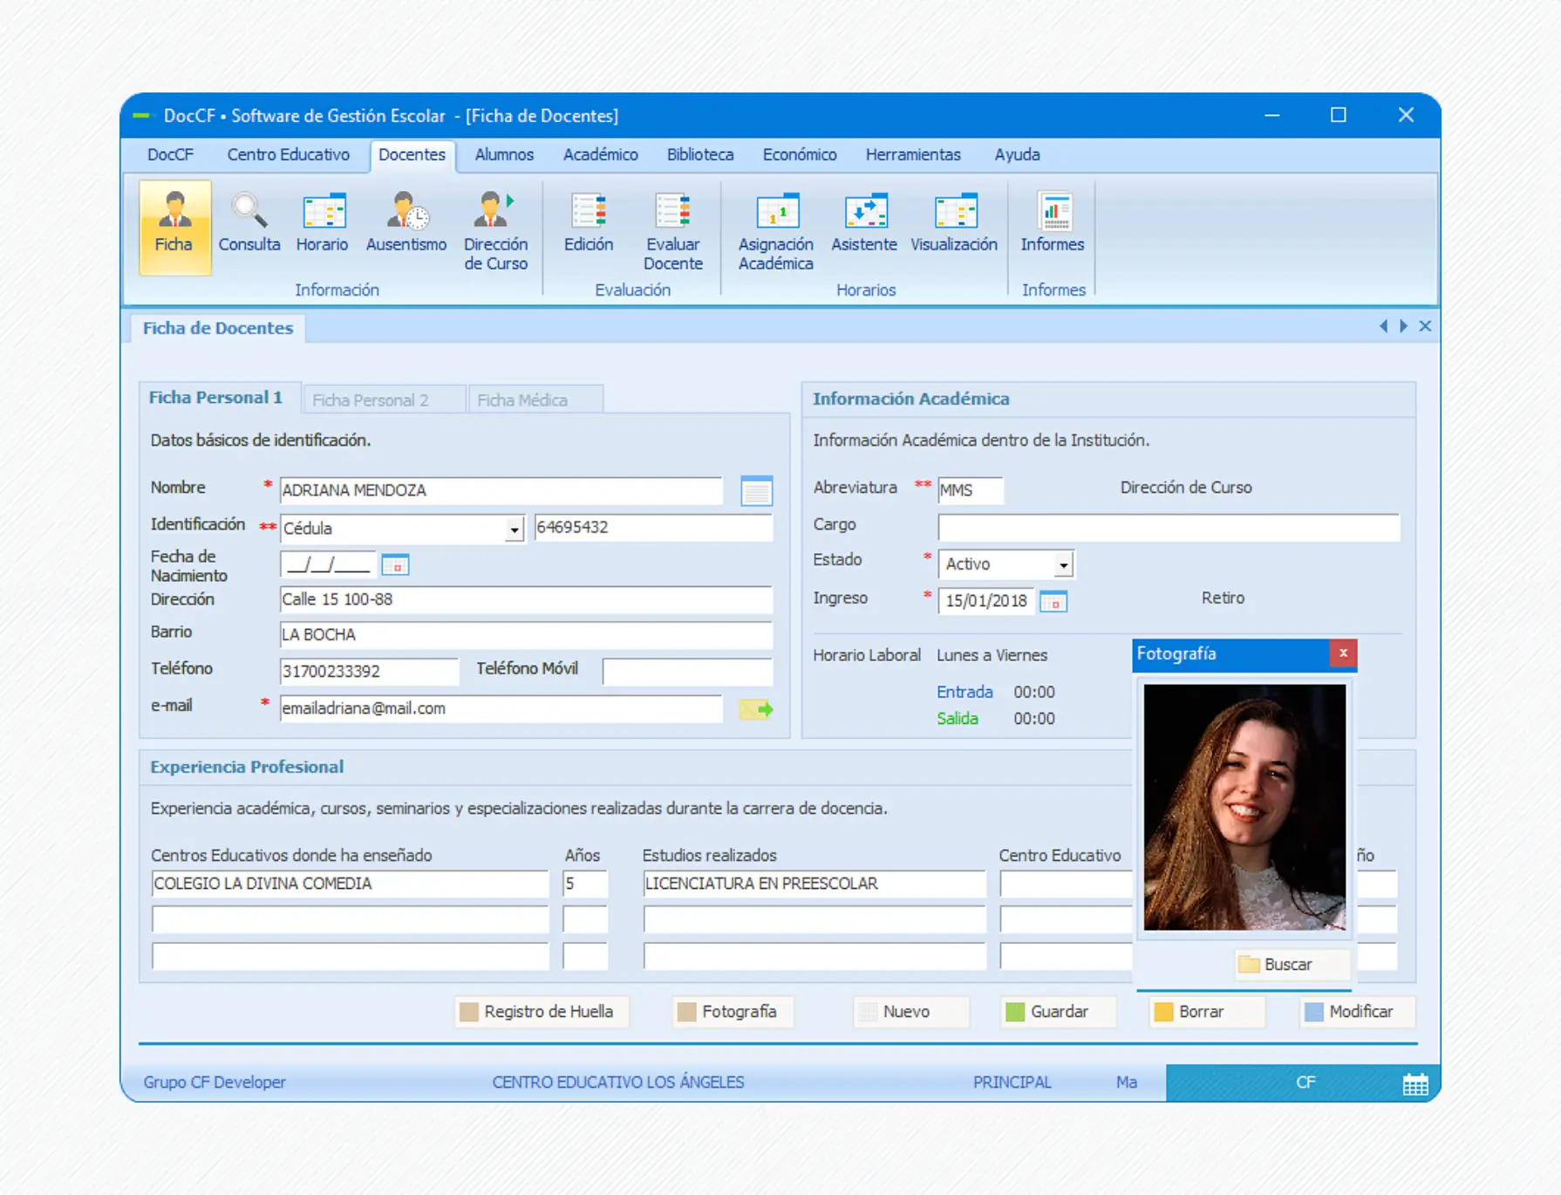Screen dimensions: 1561x1195
Task: Click the Teléfono Móvil input field
Action: pos(686,671)
